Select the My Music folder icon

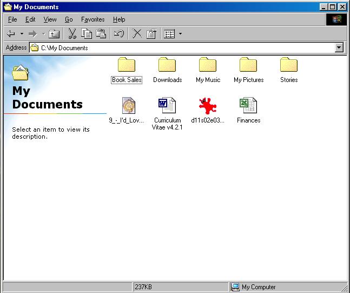coord(208,65)
